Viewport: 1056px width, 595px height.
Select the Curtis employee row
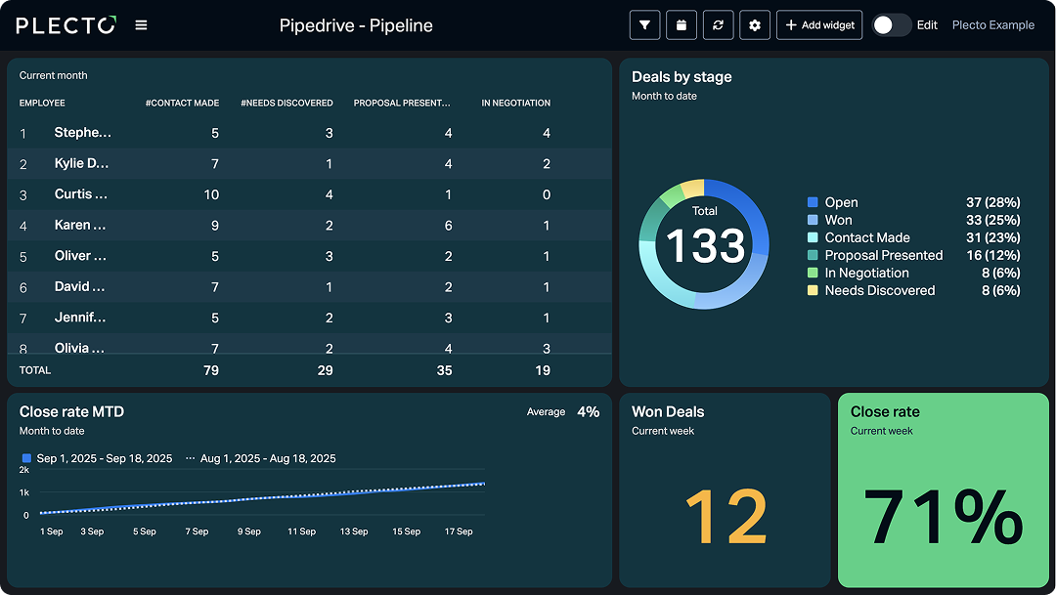click(81, 194)
